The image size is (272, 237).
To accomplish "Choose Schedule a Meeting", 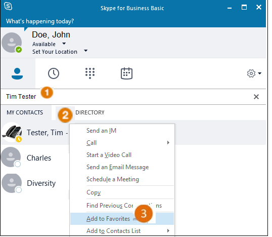I will [122, 179].
